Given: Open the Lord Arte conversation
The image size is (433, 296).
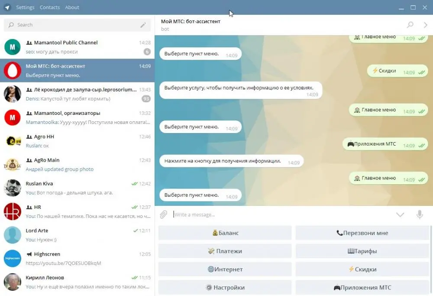Looking at the screenshot, I should (x=78, y=235).
